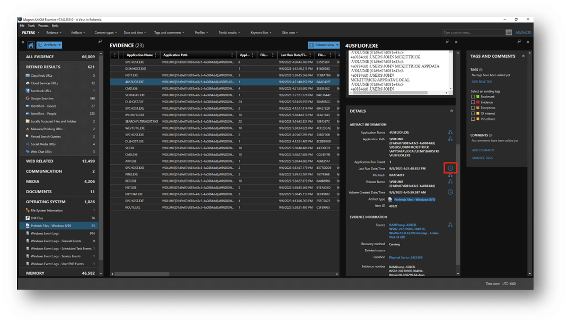Open the Tools menu
This screenshot has width=568, height=324.
tap(31, 25)
